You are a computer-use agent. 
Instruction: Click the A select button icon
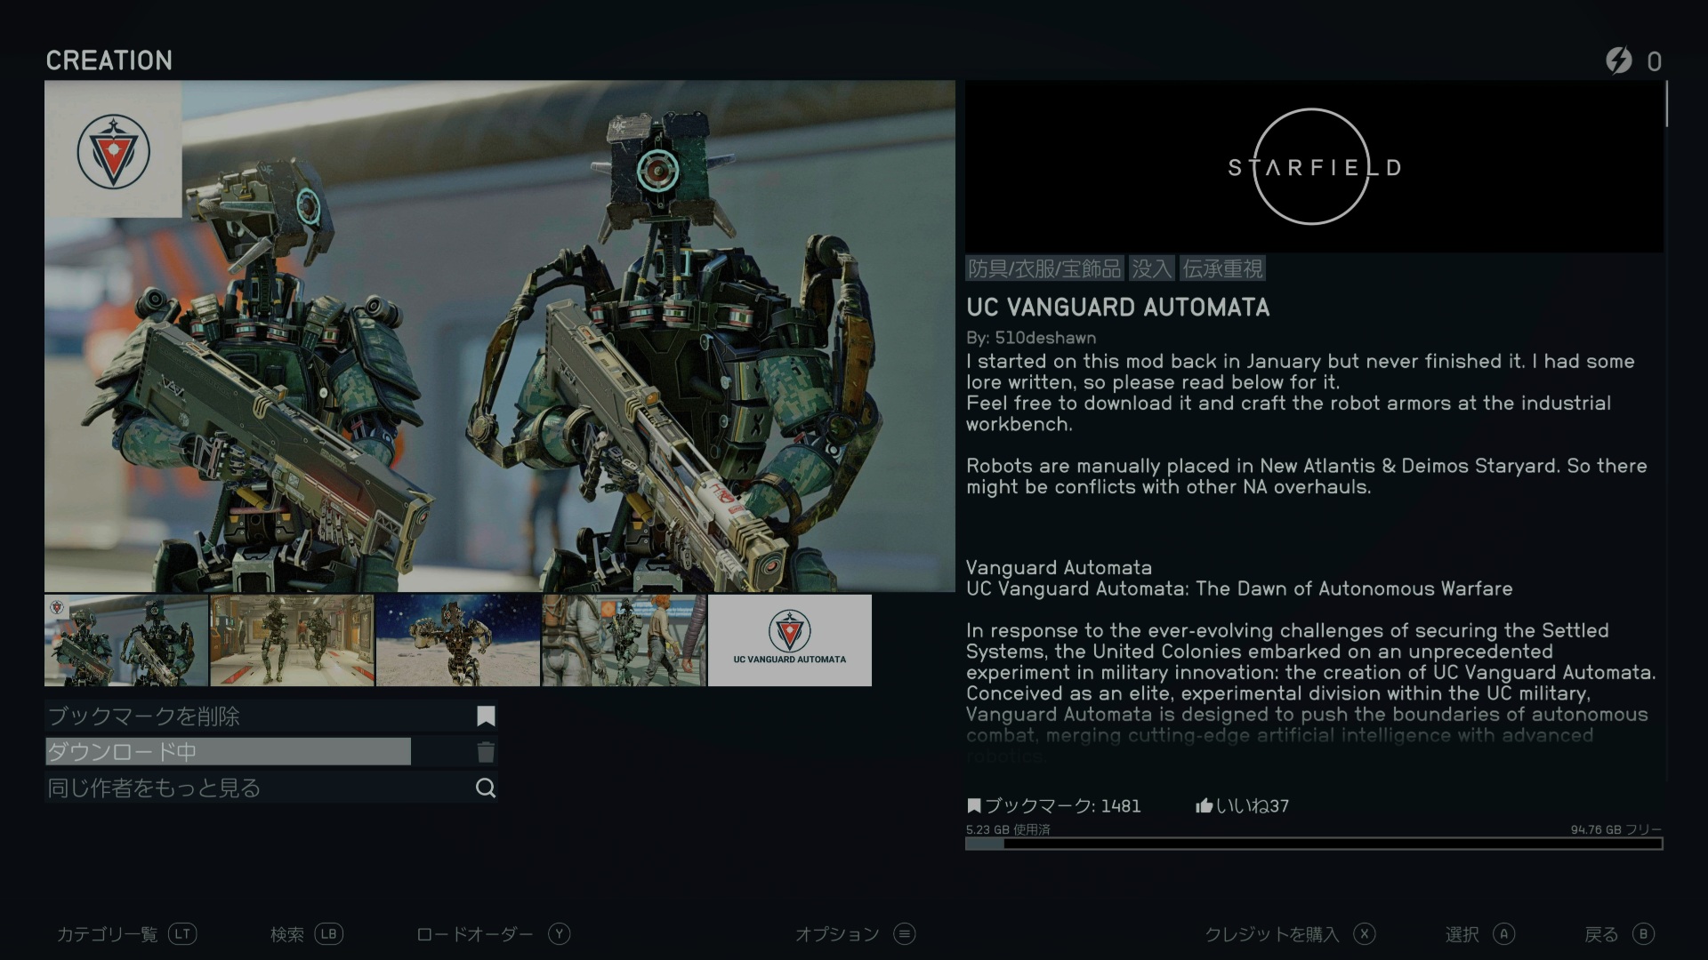1504,934
